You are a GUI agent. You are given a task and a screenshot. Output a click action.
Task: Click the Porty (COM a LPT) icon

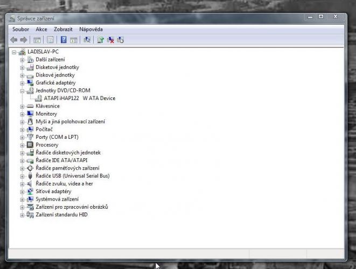pyautogui.click(x=30, y=137)
